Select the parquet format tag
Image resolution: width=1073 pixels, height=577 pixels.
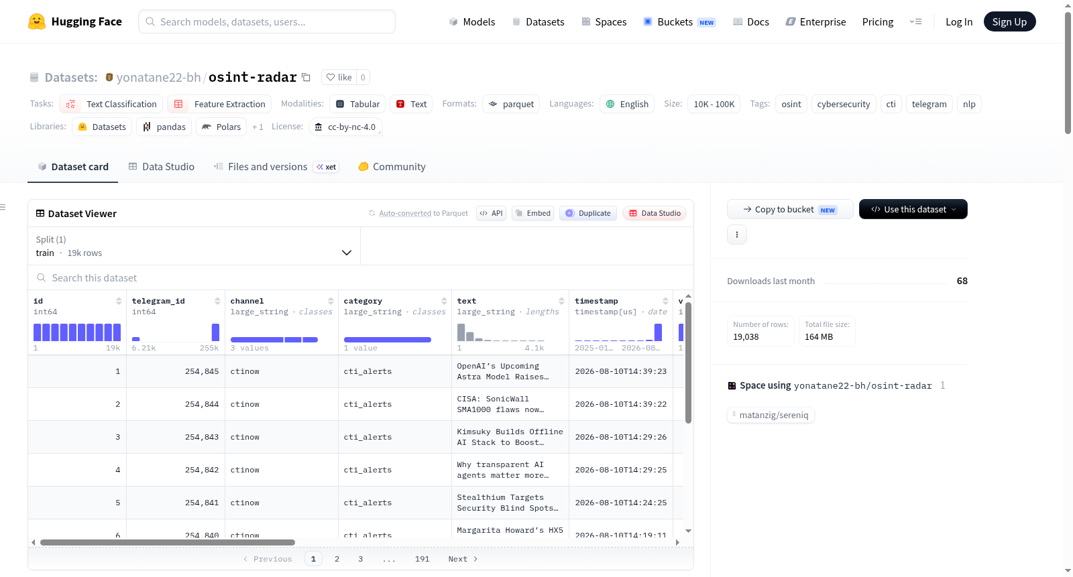511,104
